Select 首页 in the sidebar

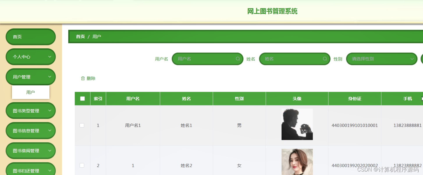(x=31, y=37)
